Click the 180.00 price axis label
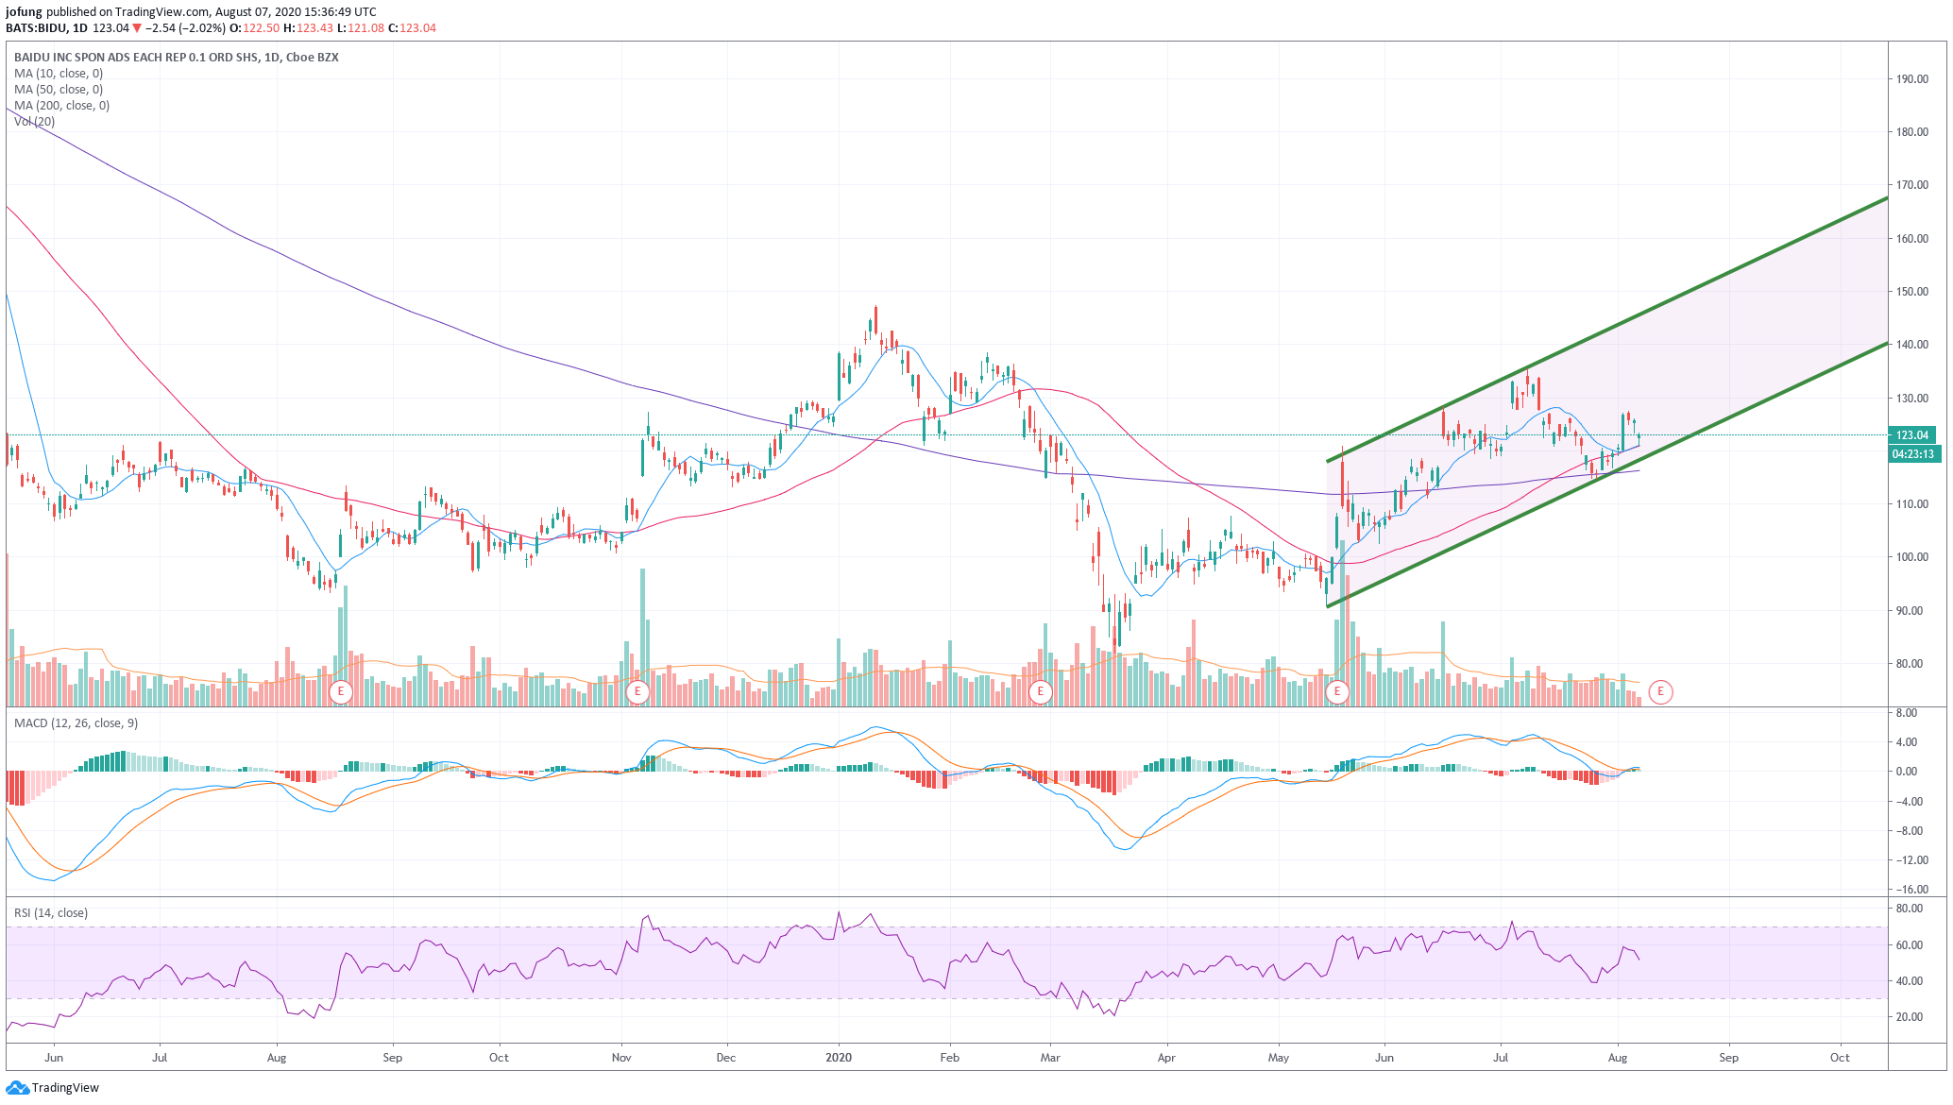 point(1912,132)
